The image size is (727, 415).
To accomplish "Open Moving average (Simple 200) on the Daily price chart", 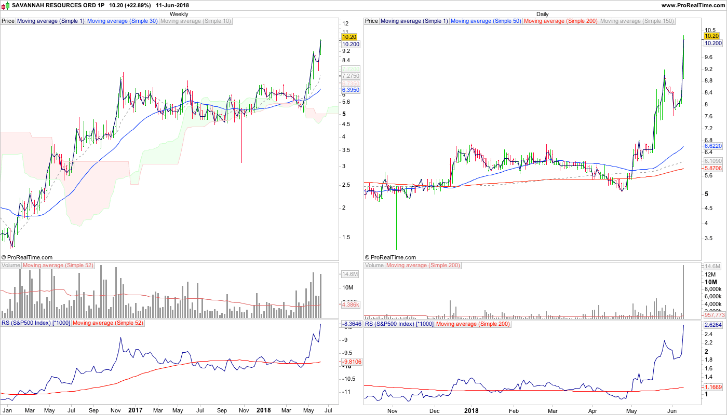I will tap(561, 21).
